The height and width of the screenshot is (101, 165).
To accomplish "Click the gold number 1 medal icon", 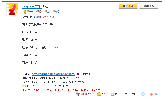I will (29, 11).
